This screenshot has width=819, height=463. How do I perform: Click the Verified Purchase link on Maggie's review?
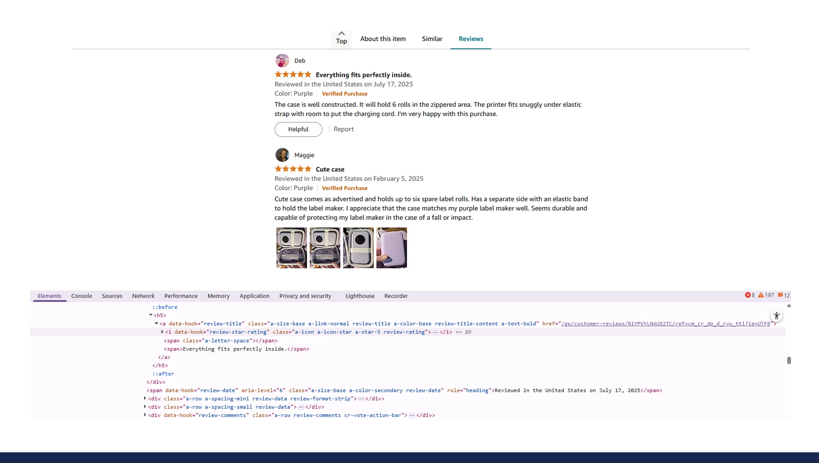(344, 188)
